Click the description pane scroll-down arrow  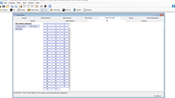[x=163, y=96]
